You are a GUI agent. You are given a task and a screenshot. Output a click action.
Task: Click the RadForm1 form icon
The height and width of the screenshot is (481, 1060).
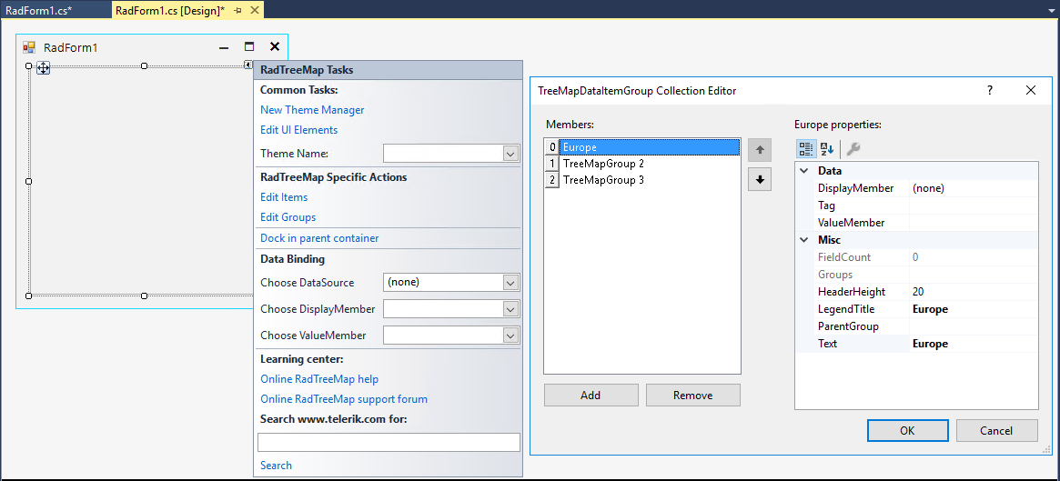29,47
